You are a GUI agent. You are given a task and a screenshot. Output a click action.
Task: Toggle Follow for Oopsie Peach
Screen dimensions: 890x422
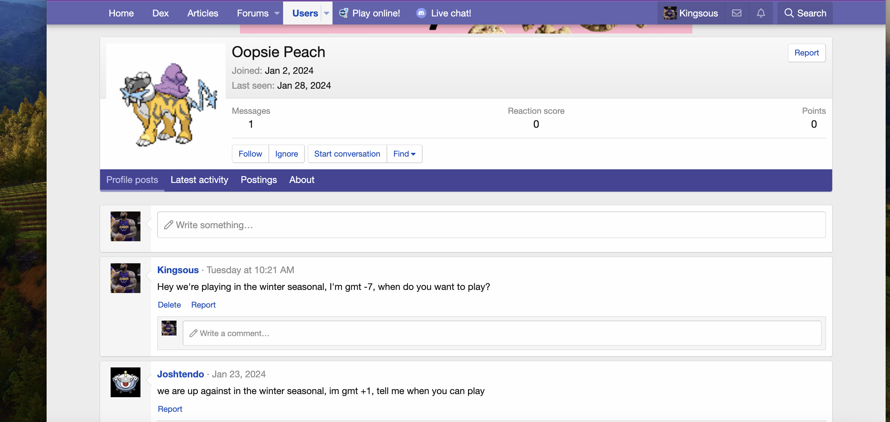(250, 154)
